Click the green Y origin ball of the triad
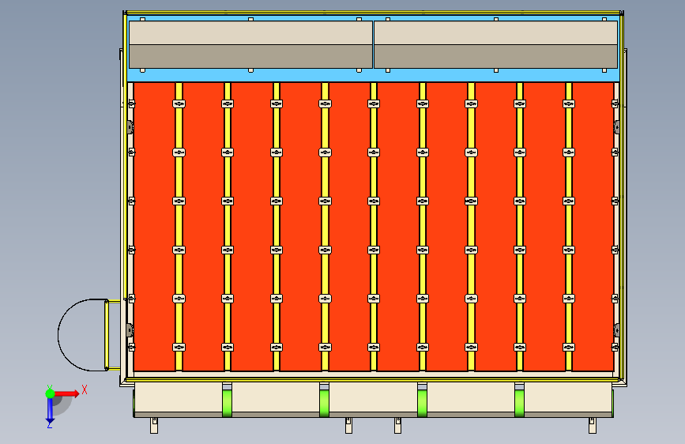 (x=51, y=393)
